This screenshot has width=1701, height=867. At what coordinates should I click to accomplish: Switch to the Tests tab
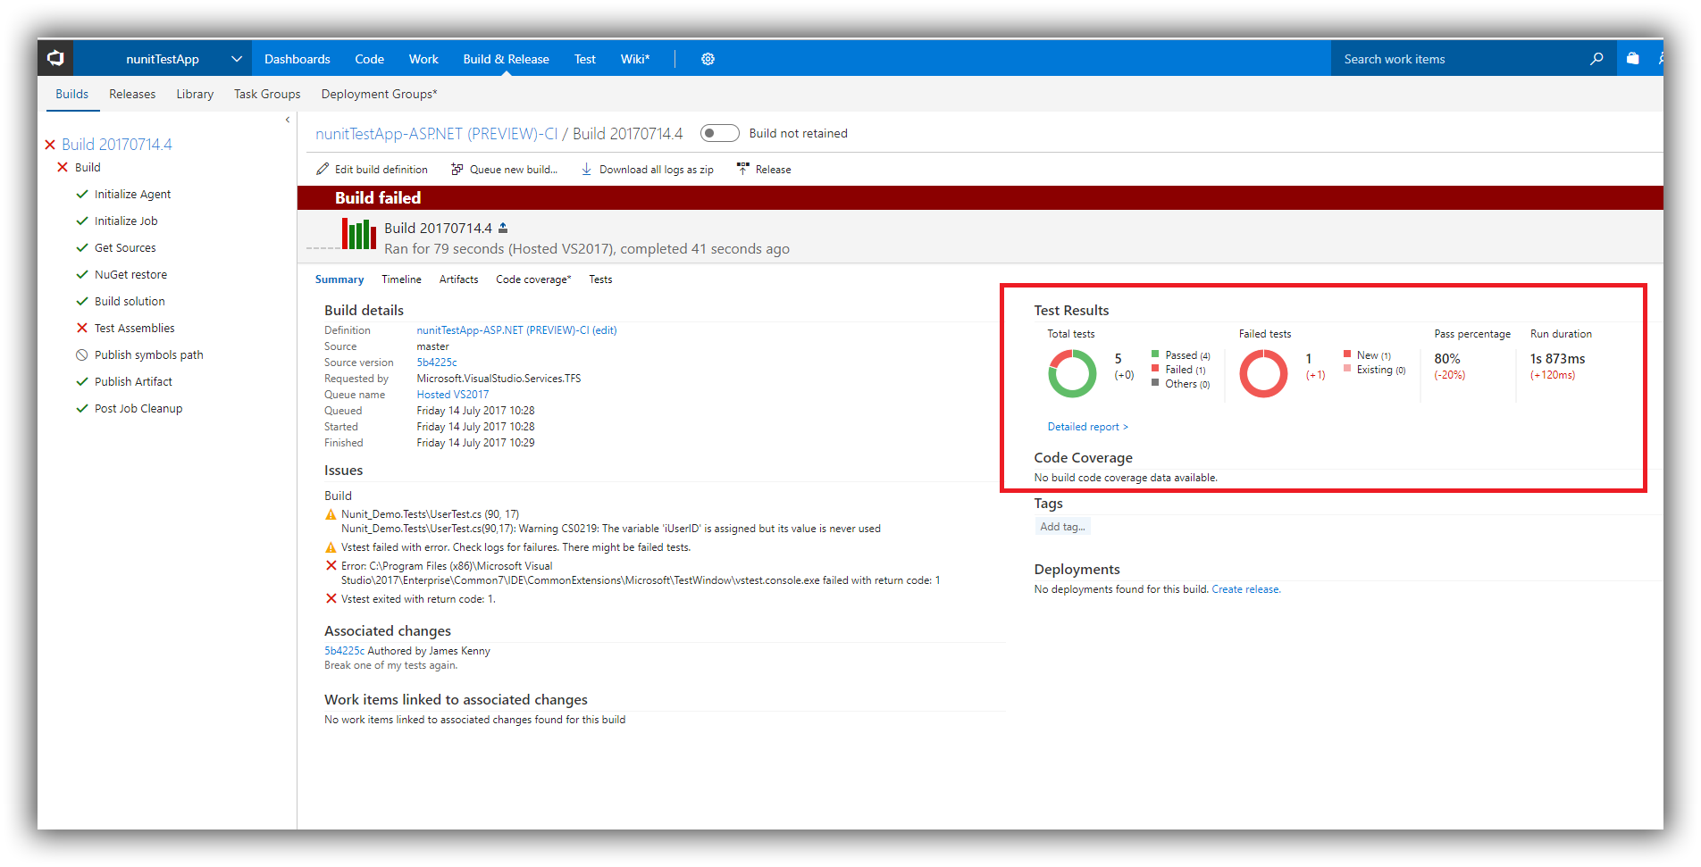(x=600, y=279)
